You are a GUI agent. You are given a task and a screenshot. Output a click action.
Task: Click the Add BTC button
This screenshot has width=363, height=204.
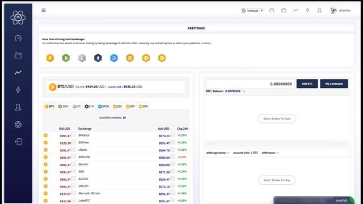tap(307, 84)
